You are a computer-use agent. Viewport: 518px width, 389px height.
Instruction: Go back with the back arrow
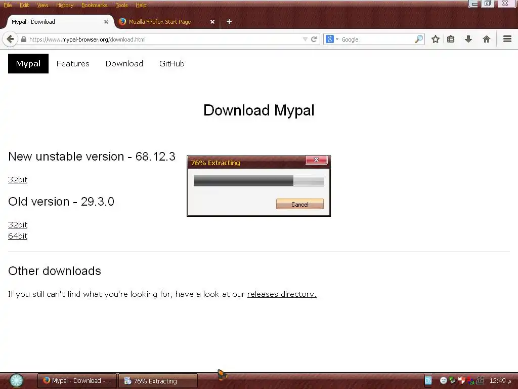coord(10,40)
